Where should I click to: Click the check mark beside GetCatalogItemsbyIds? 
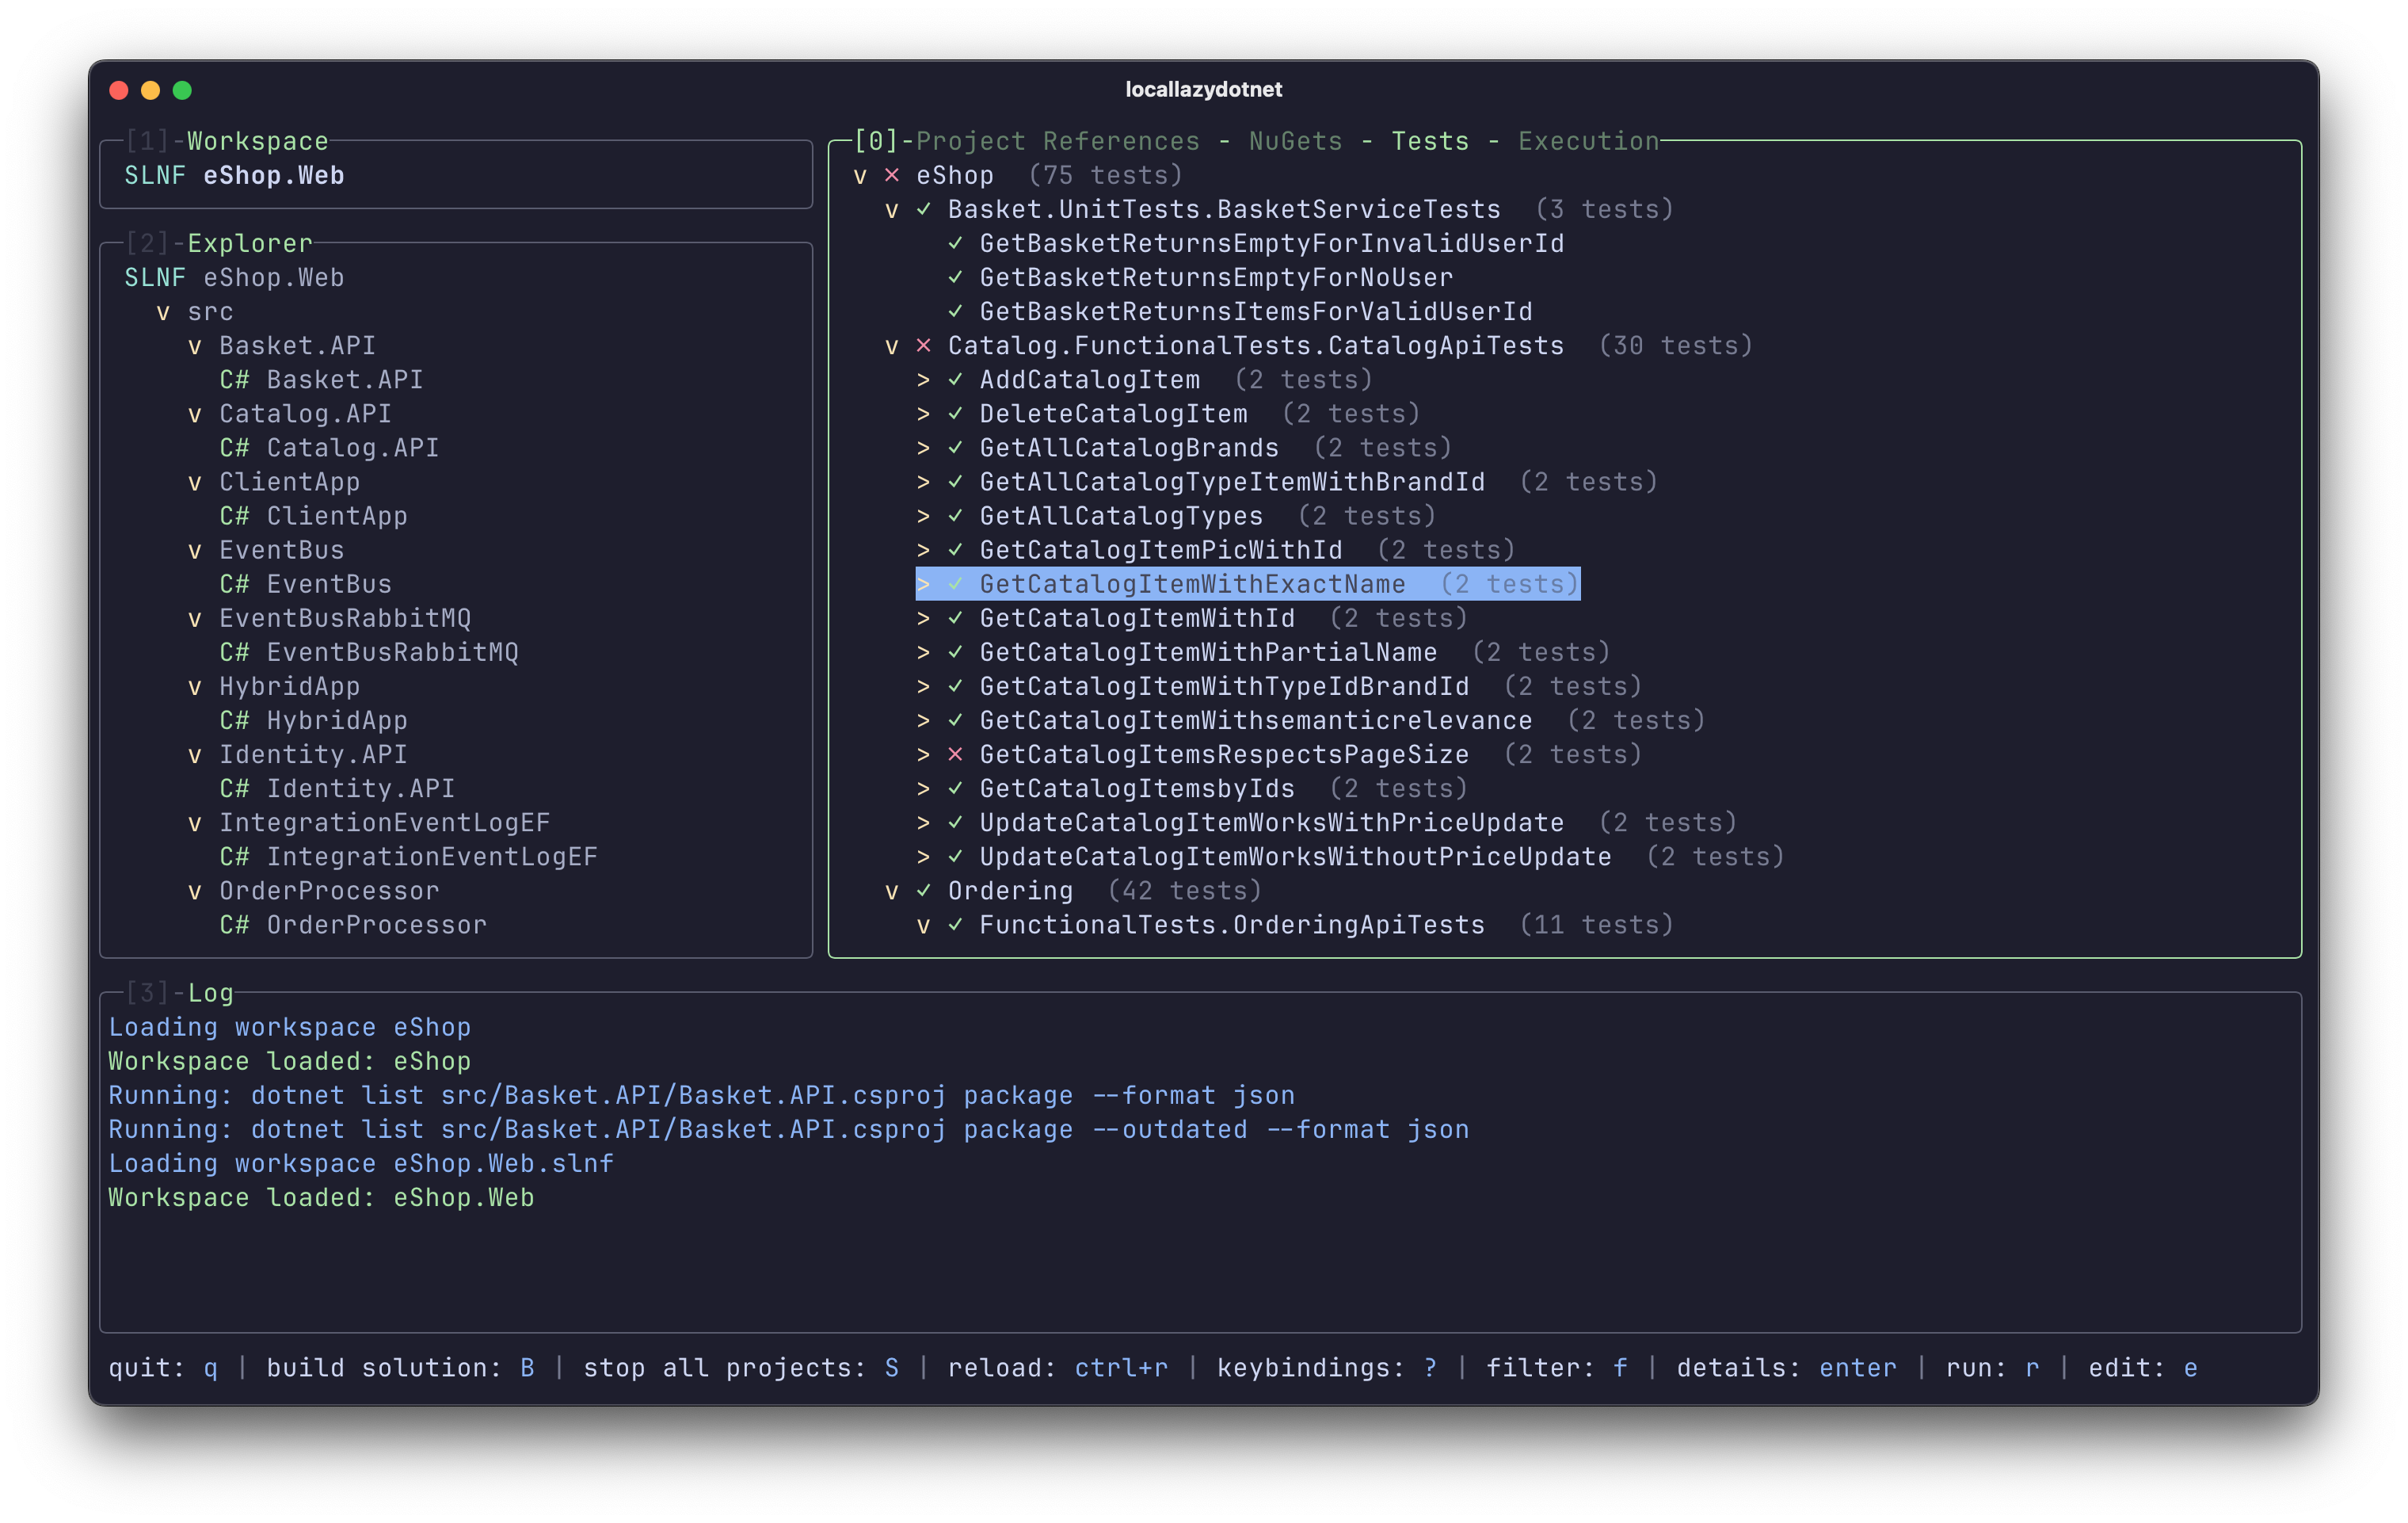[x=955, y=788]
